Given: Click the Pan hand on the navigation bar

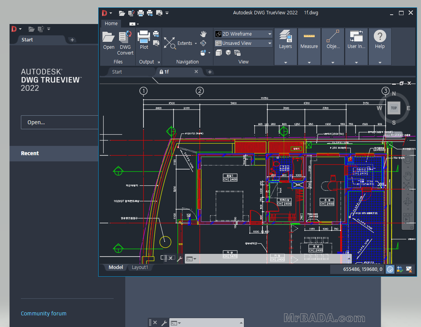Looking at the screenshot, I should 408,176.
